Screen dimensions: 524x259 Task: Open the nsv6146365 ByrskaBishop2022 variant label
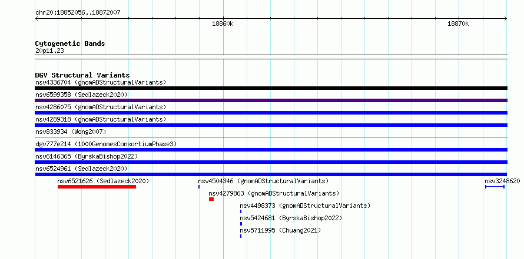coord(87,156)
